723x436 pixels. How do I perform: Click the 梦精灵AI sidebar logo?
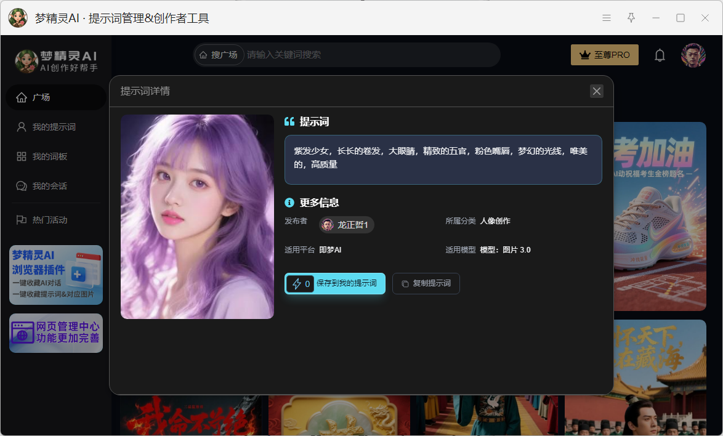[56, 62]
